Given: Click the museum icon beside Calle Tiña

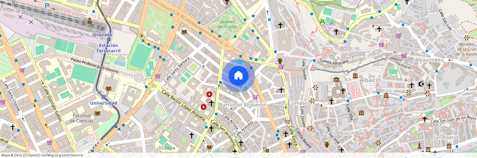Looking at the screenshot, I should 361,113.
